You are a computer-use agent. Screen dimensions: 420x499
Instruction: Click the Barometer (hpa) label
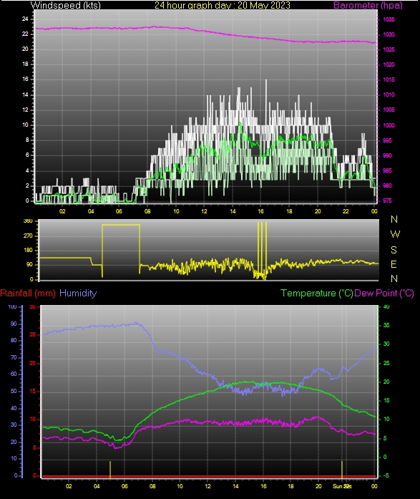pyautogui.click(x=368, y=5)
